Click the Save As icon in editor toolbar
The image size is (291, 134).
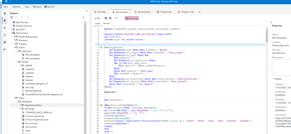110,18
